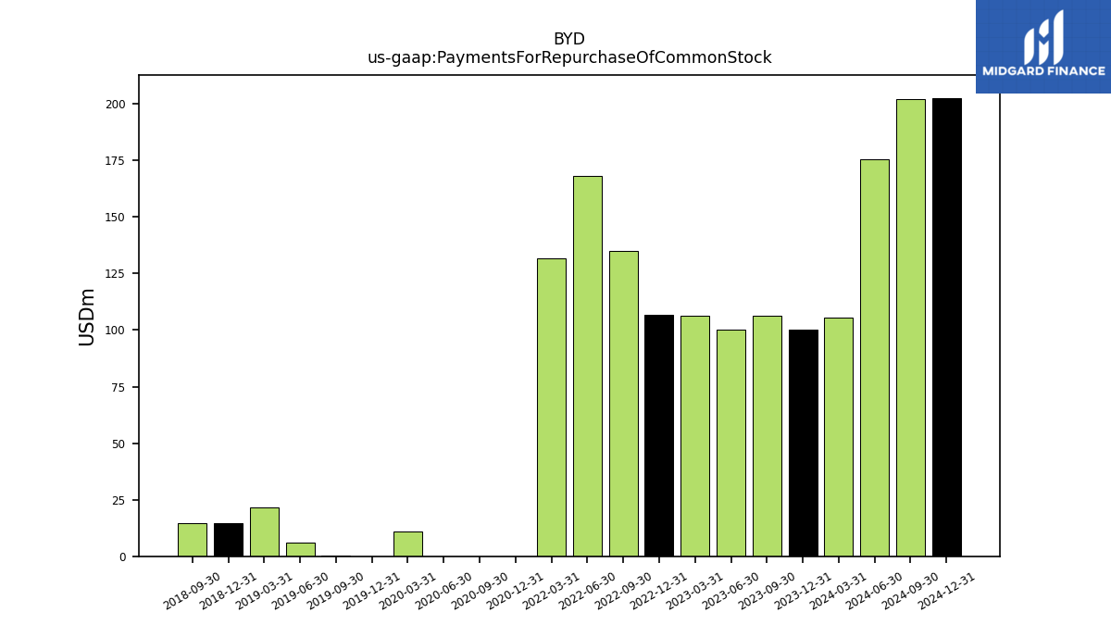Select the chart title 'BYD'
The height and width of the screenshot is (625, 1111).
569,40
